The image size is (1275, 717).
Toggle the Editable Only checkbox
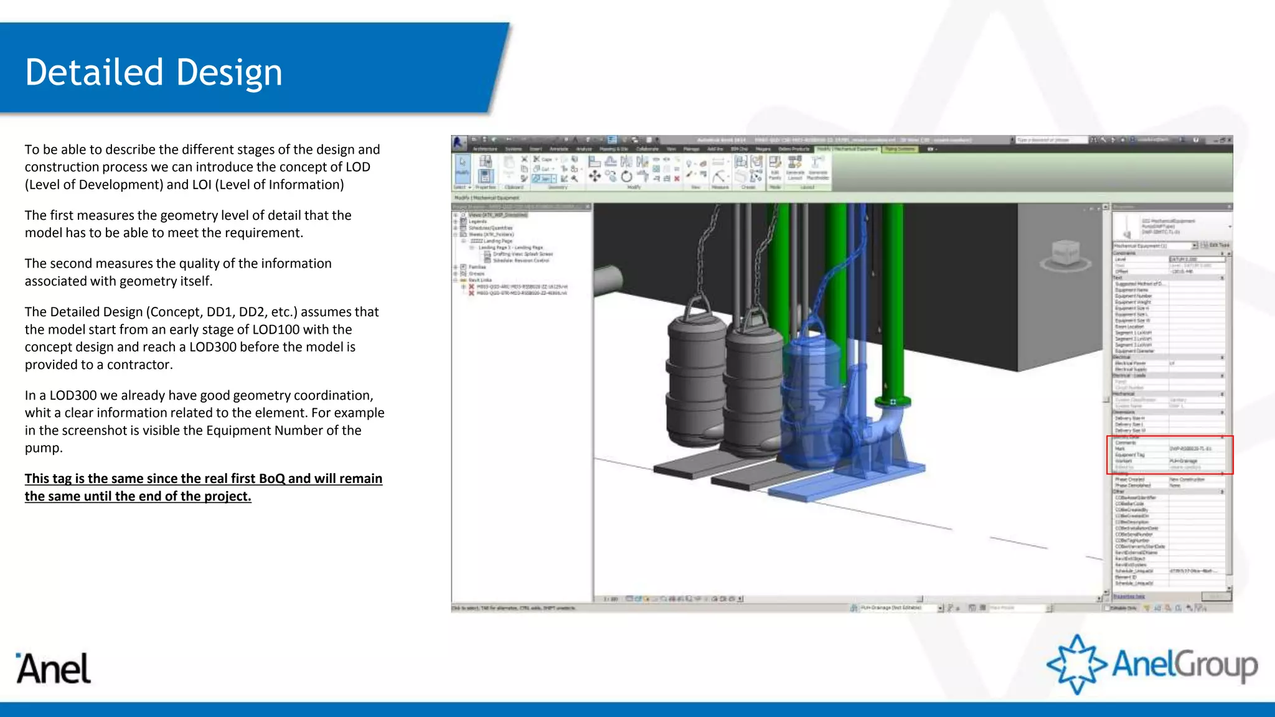pyautogui.click(x=1108, y=607)
